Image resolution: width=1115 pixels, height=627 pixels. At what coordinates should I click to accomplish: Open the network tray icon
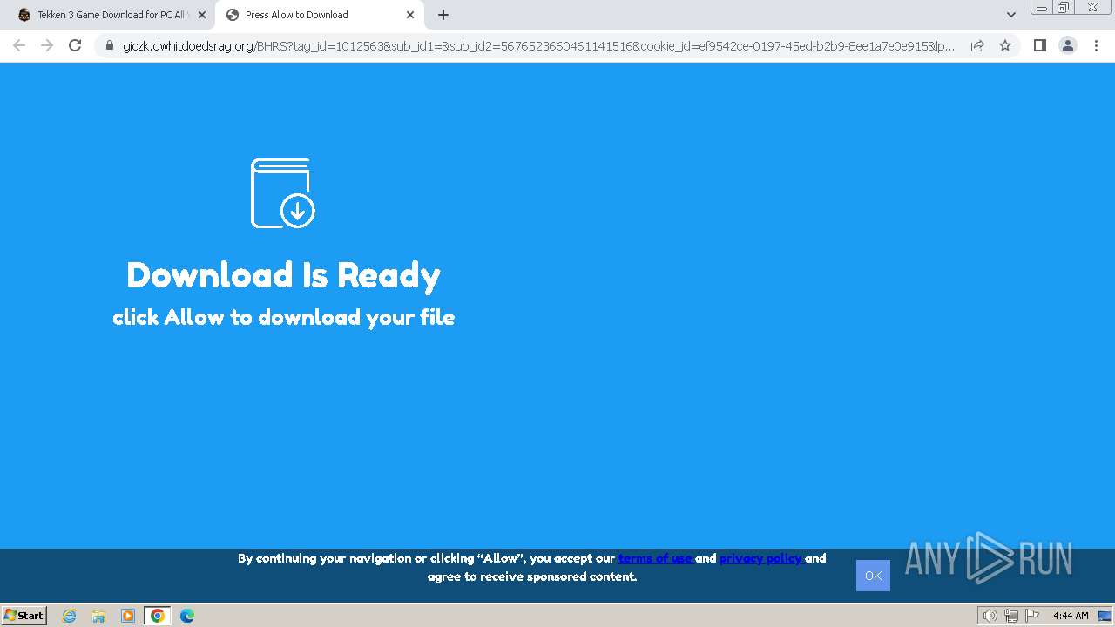coord(1011,616)
